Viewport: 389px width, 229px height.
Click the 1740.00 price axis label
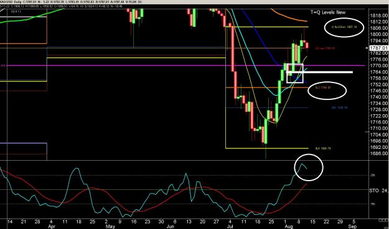[x=378, y=97]
